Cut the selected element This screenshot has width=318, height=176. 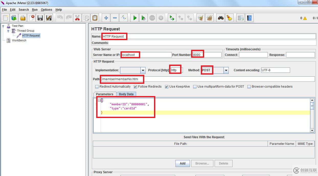point(77,18)
